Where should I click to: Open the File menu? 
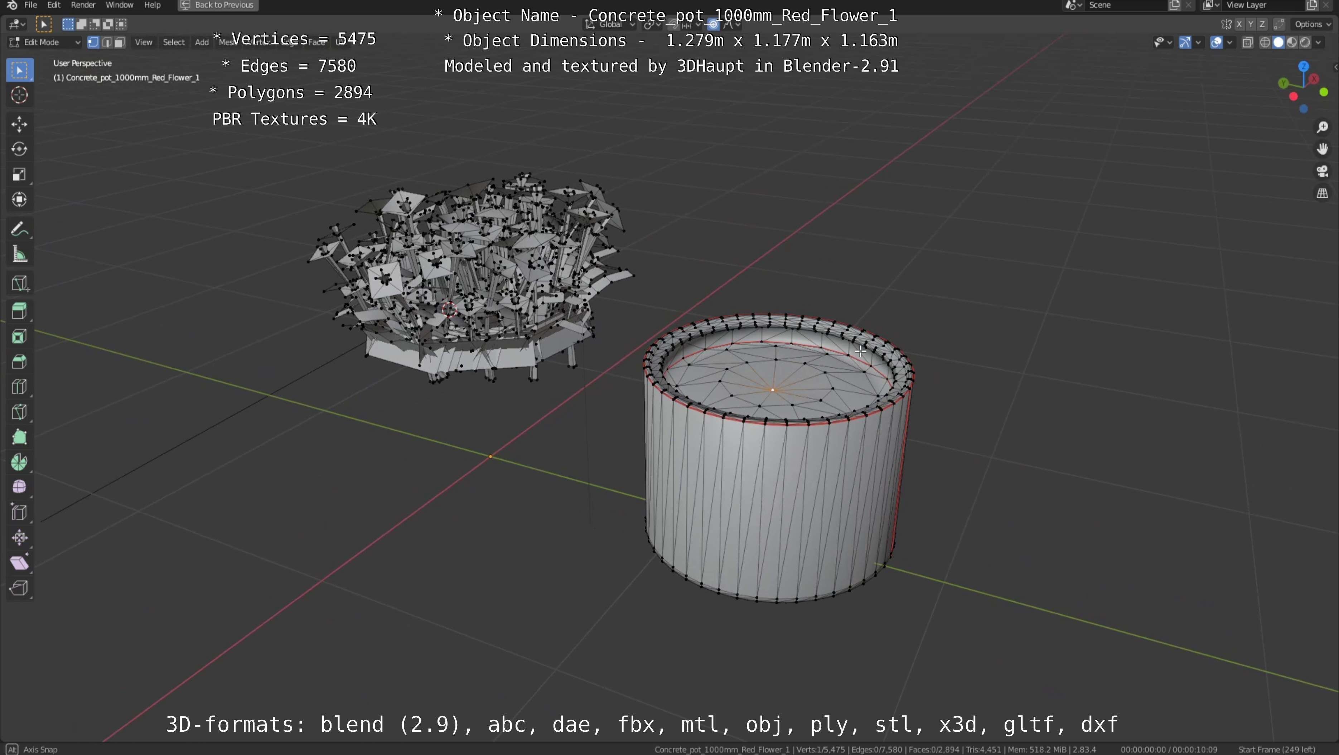[x=31, y=5]
